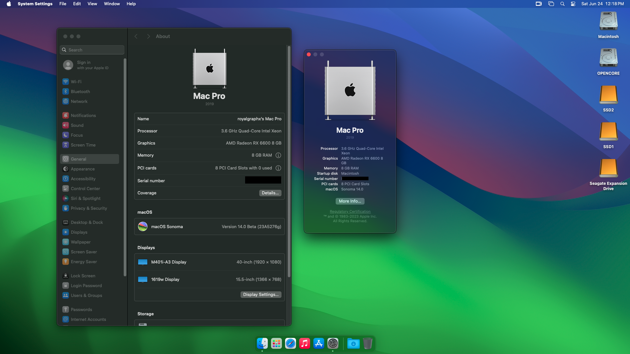Open Bluetooth settings pane
The height and width of the screenshot is (354, 630).
(x=90, y=91)
